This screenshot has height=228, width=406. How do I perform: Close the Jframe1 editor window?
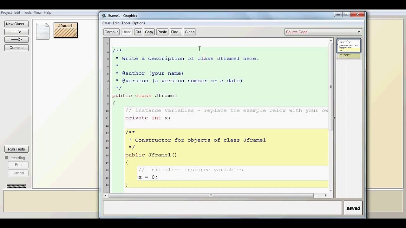pos(357,14)
